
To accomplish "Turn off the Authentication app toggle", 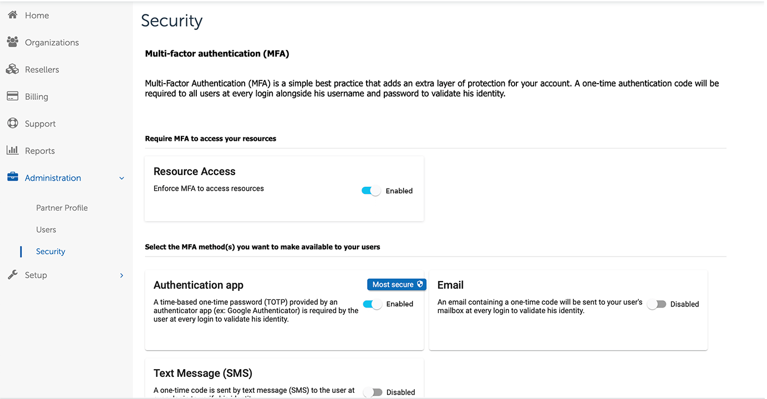I will click(x=372, y=304).
